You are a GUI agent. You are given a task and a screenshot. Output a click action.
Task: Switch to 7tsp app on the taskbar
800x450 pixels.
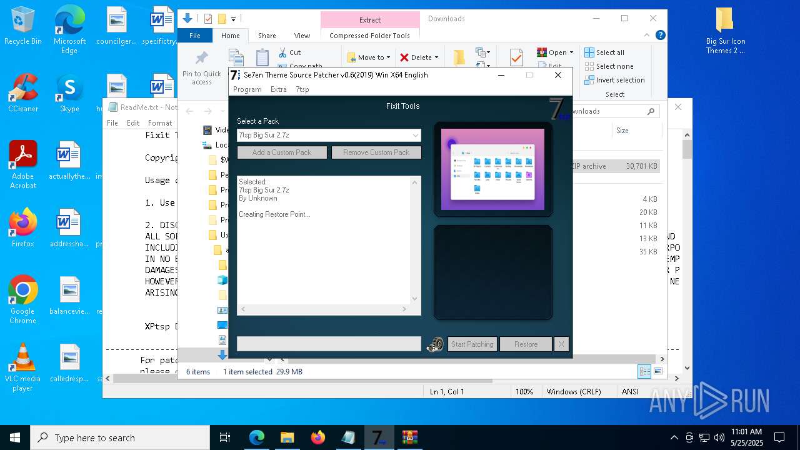click(x=379, y=437)
